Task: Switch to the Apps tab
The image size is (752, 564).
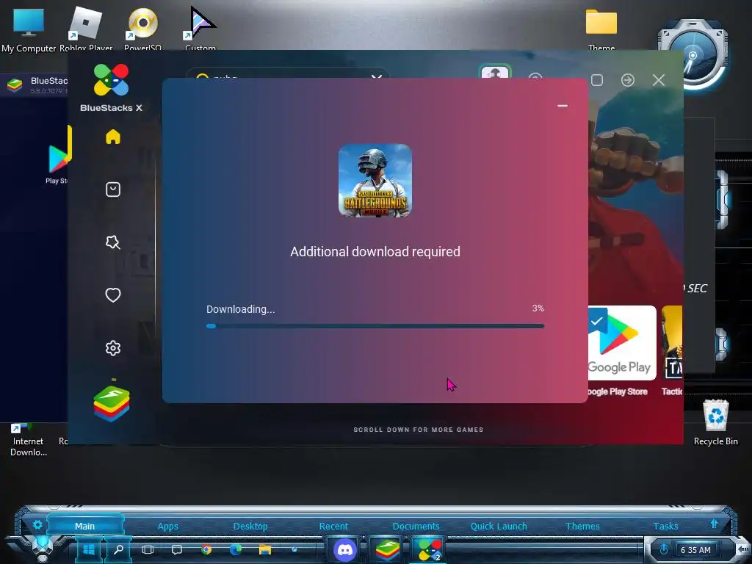Action: tap(168, 526)
